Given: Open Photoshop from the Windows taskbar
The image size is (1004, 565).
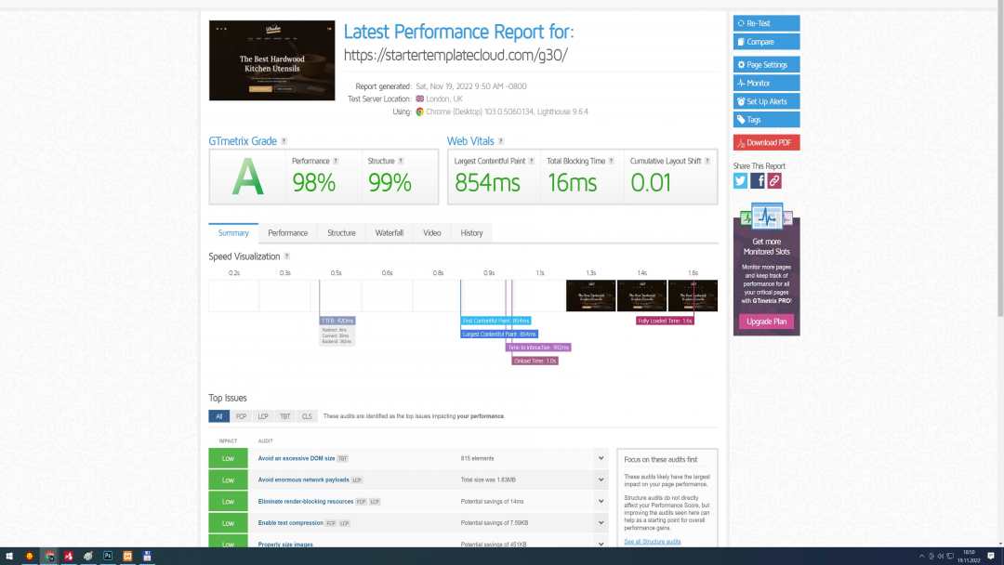Looking at the screenshot, I should tap(108, 556).
